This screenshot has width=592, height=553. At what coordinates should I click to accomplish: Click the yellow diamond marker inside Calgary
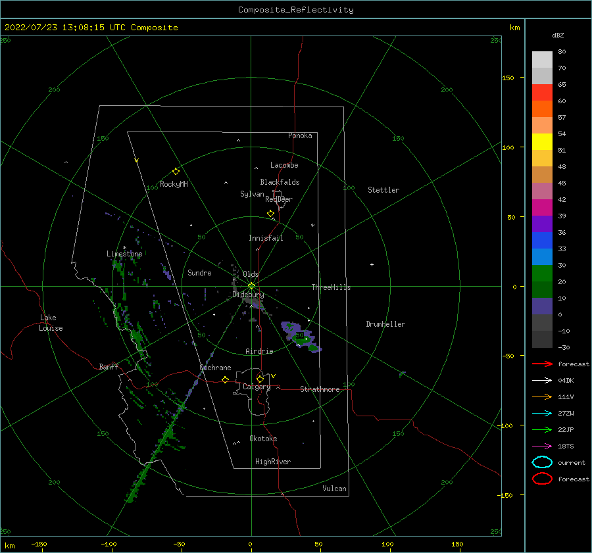coord(260,379)
